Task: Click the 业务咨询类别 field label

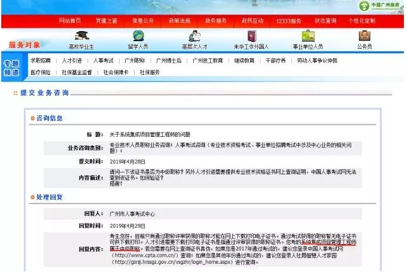Action: pos(85,148)
